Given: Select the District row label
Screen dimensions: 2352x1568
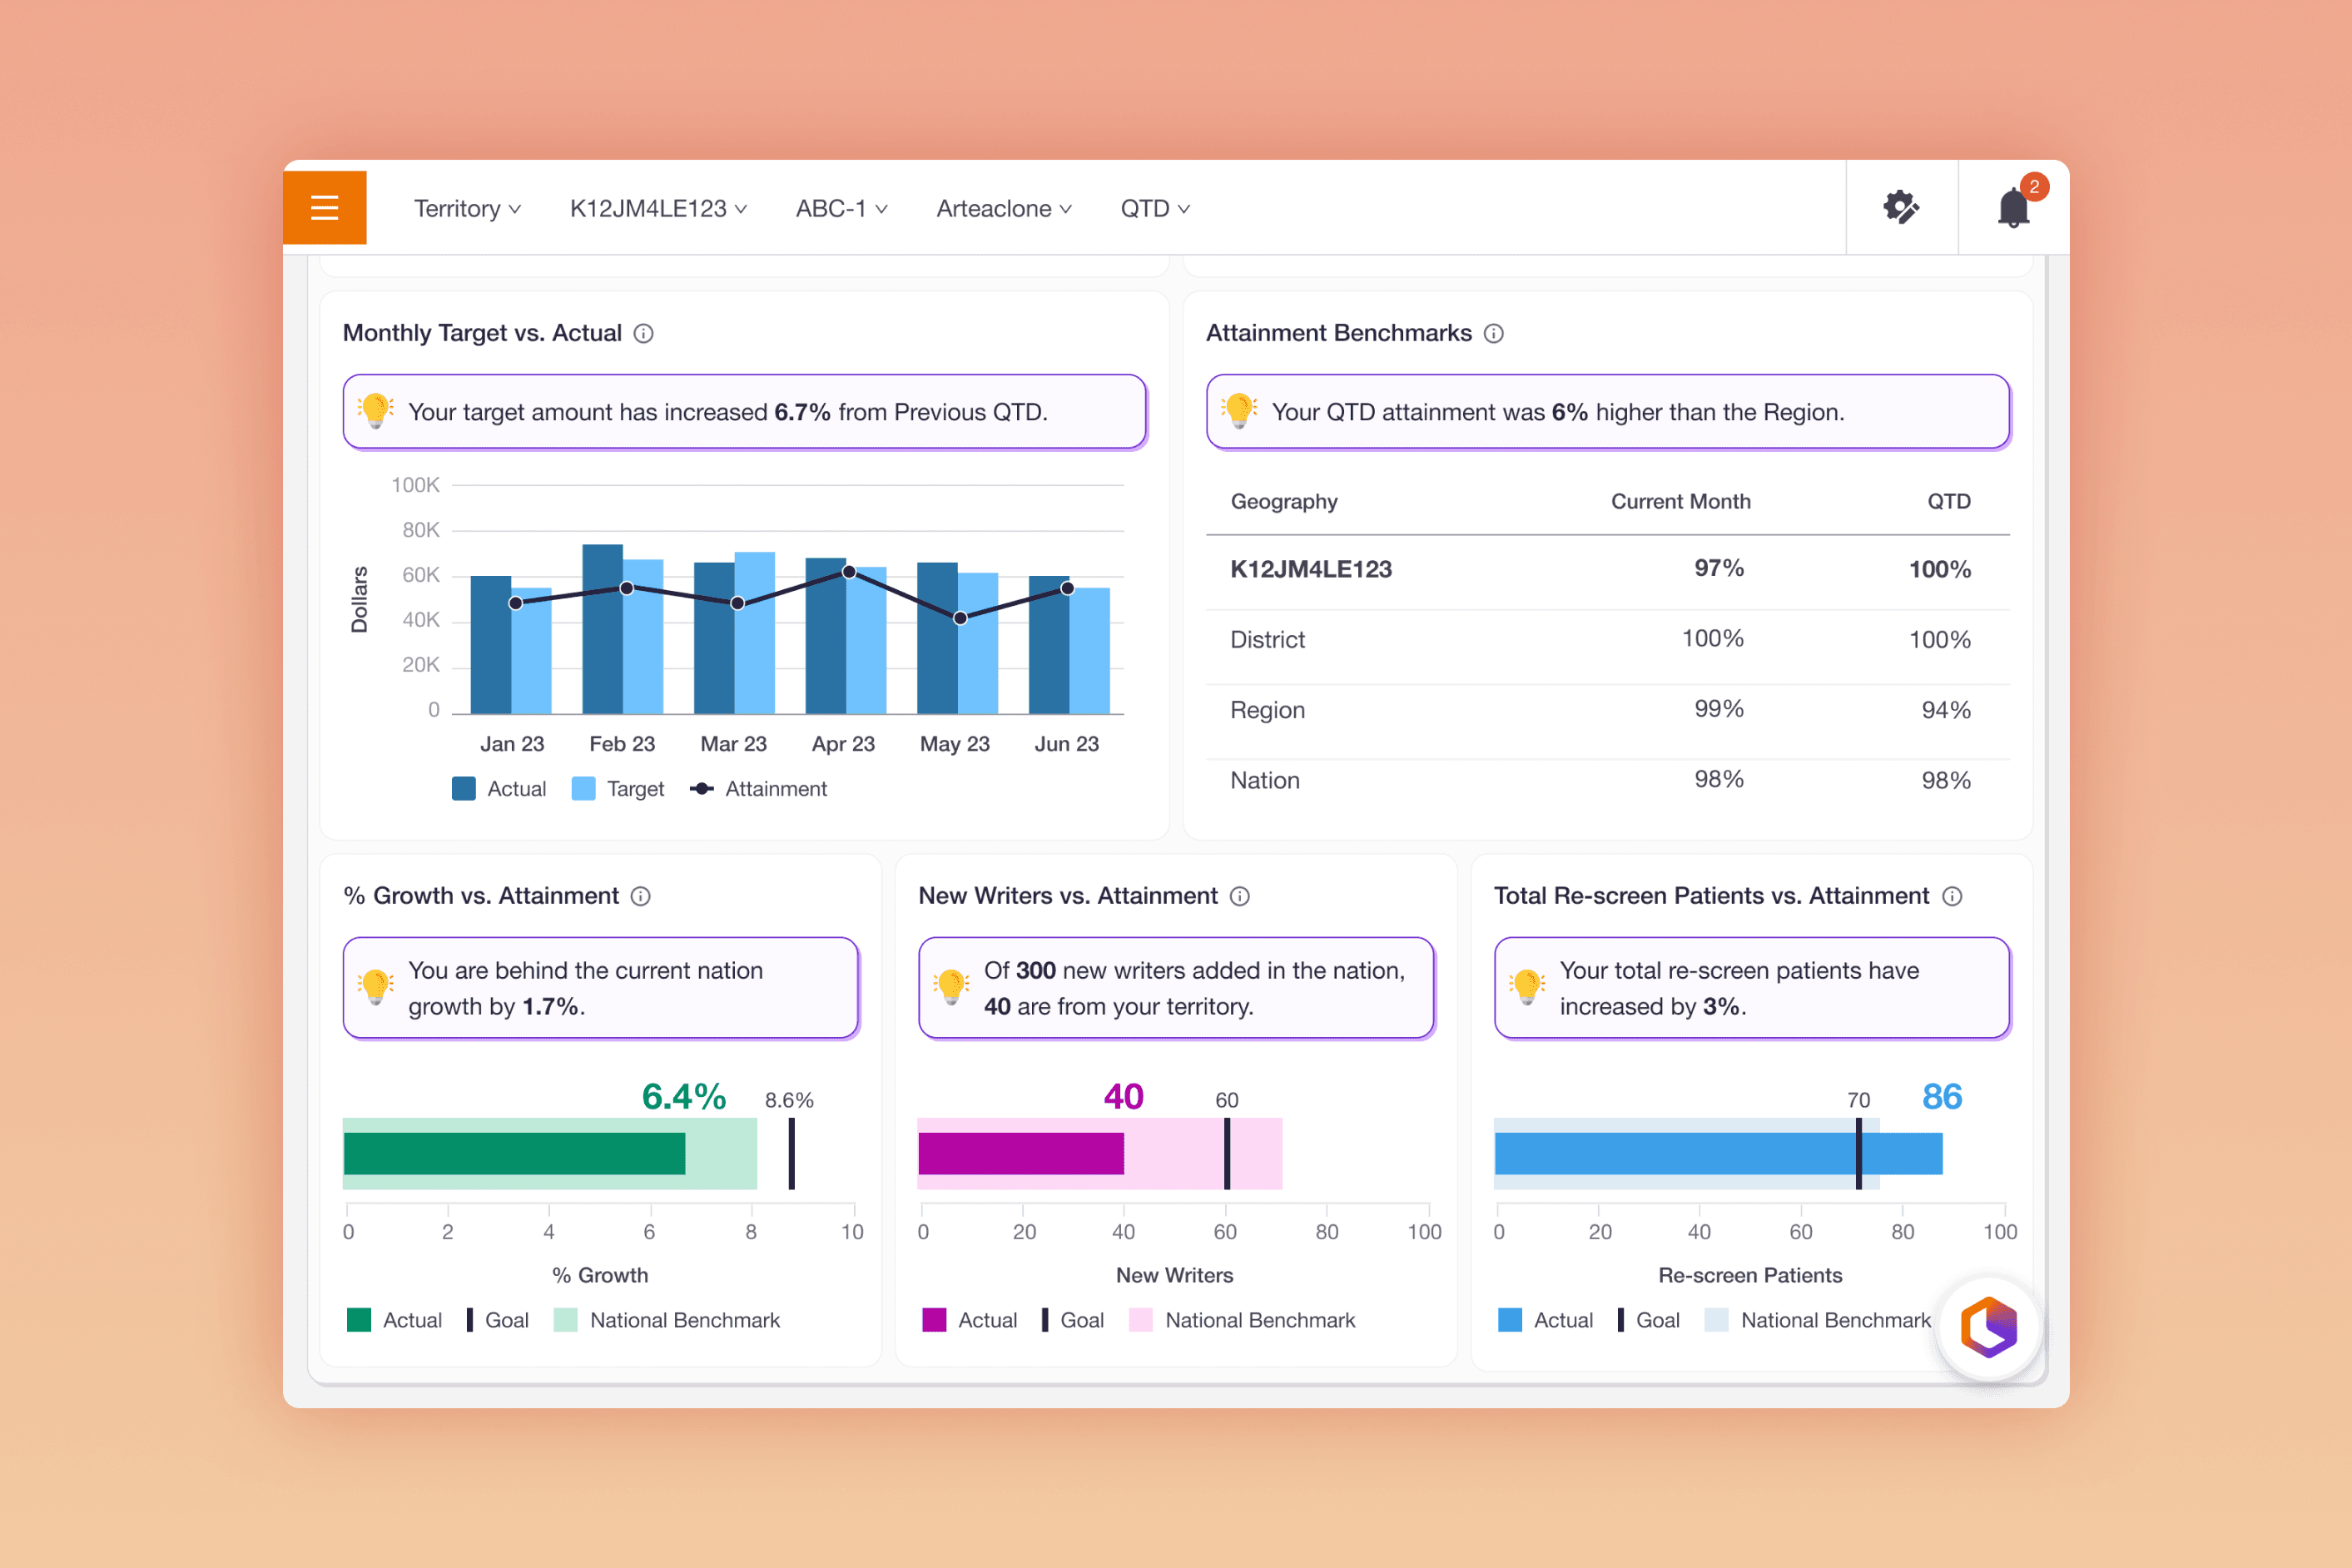Looking at the screenshot, I should tap(1267, 640).
